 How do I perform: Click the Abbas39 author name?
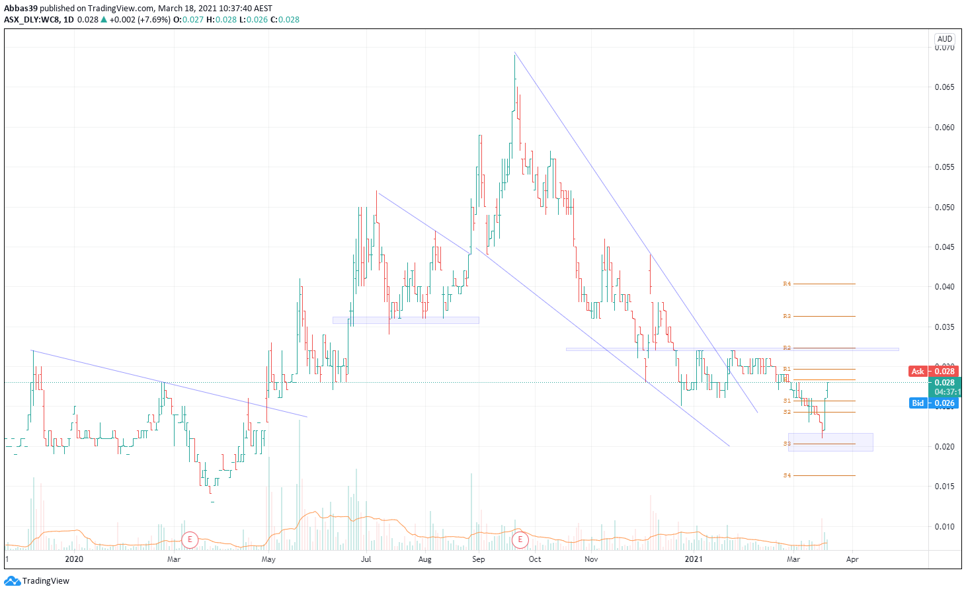[x=20, y=9]
